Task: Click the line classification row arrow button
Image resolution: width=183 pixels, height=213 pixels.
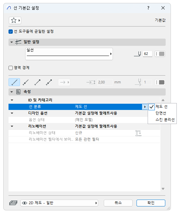Action: [145, 107]
